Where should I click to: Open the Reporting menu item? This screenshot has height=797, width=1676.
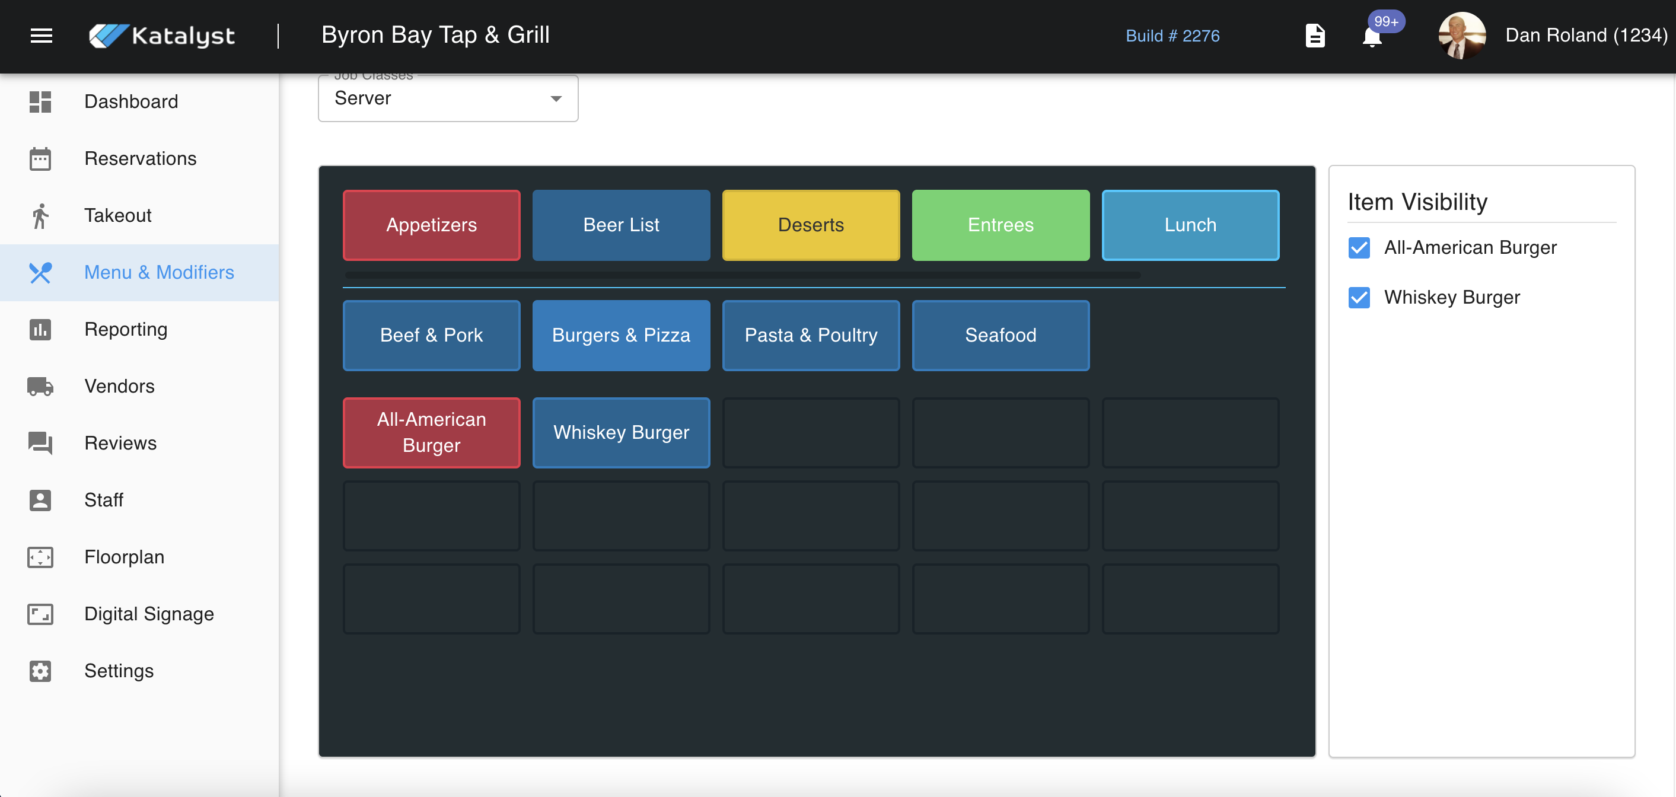tap(126, 329)
